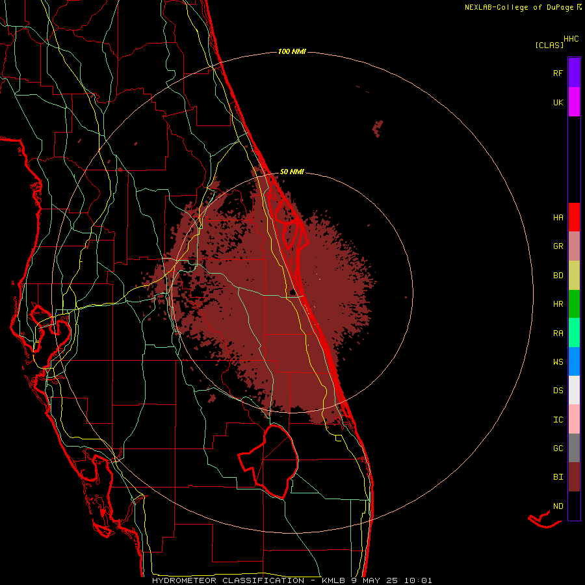
Task: Click the GR legend label
Action: click(x=558, y=246)
